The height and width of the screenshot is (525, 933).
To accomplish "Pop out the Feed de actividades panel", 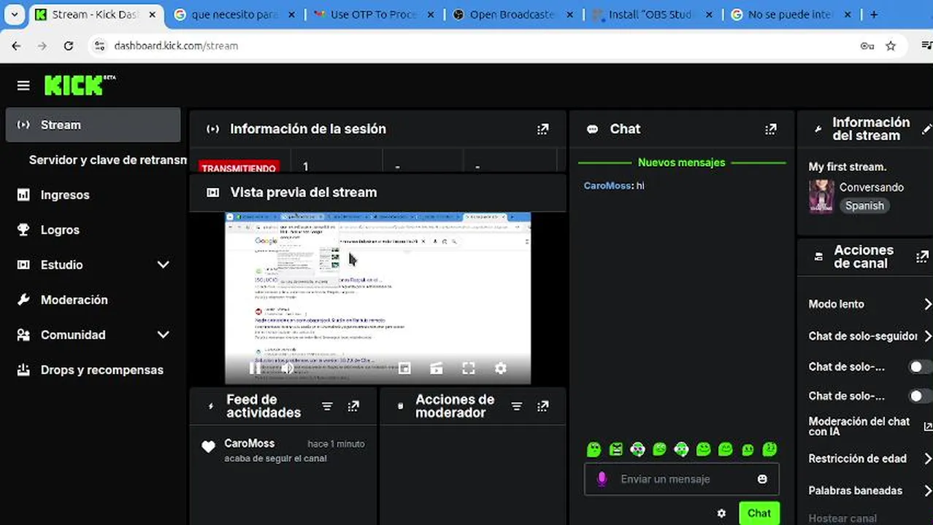I will coord(353,406).
